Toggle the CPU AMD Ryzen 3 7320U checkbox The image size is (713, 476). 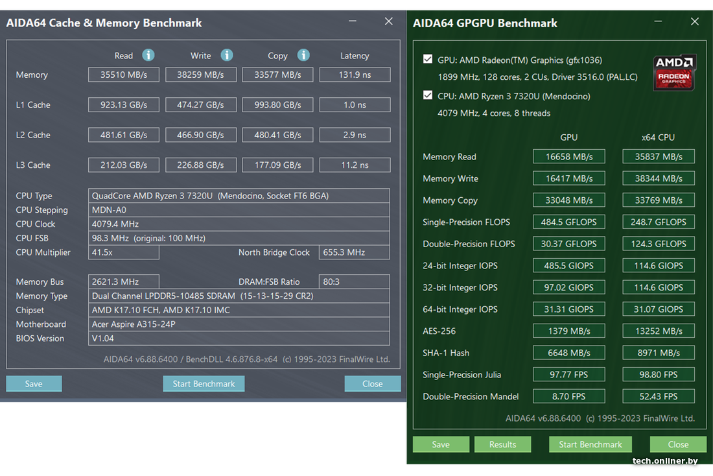coord(428,95)
